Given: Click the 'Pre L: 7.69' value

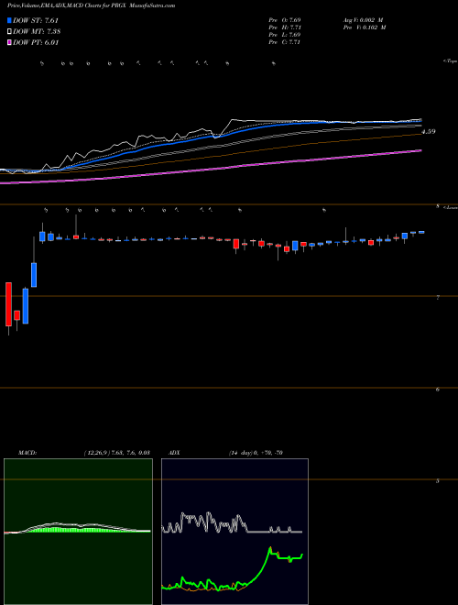Looking at the screenshot, I should 285,35.
